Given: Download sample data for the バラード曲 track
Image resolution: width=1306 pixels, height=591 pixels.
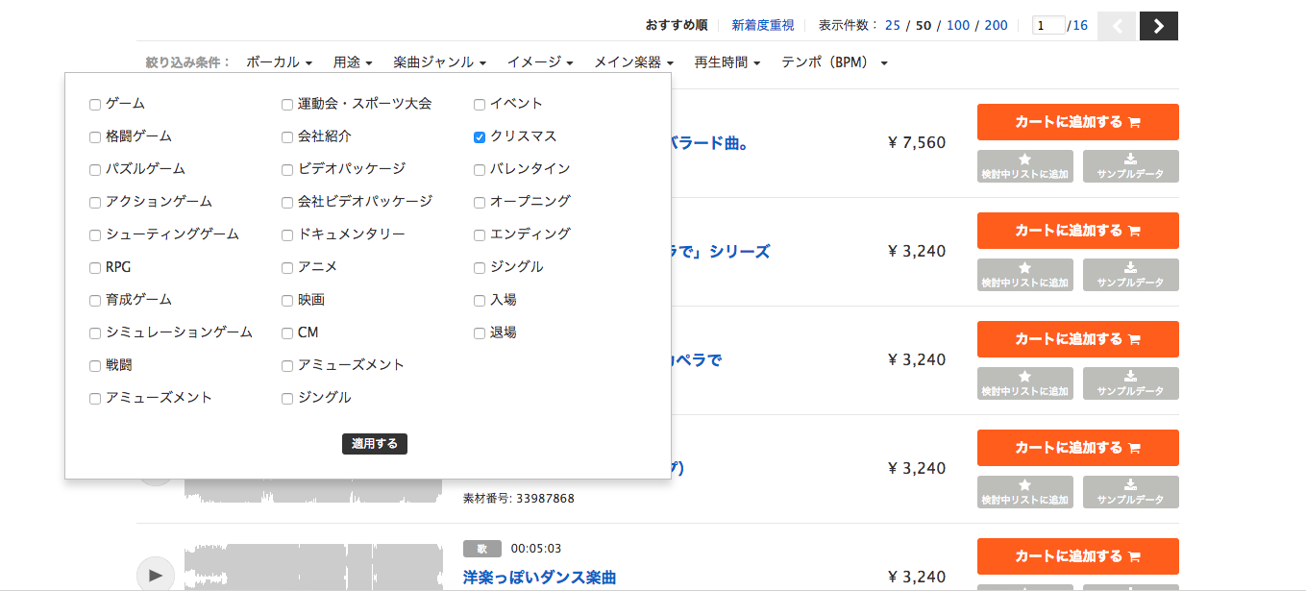Looking at the screenshot, I should point(1131,166).
